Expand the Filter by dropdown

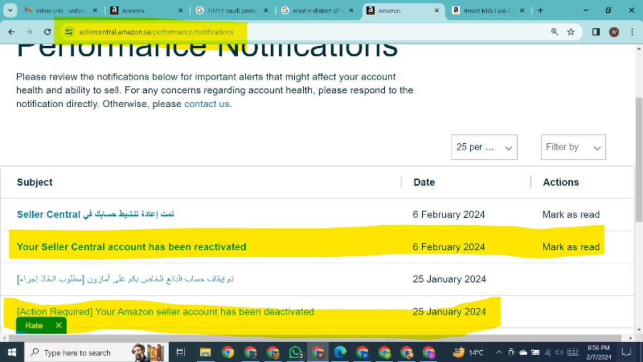pos(573,147)
